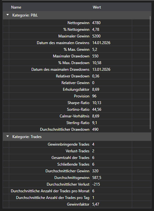Screen dimensions: 154x211
Task: Select the Schließende Trades value 6
Action: pyautogui.click(x=93, y=164)
